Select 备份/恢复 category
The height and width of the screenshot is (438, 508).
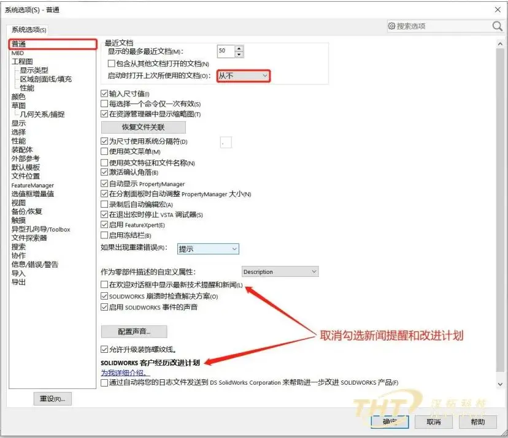coord(27,211)
